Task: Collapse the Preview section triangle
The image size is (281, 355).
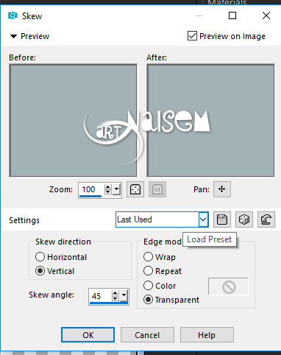Action: pos(13,36)
